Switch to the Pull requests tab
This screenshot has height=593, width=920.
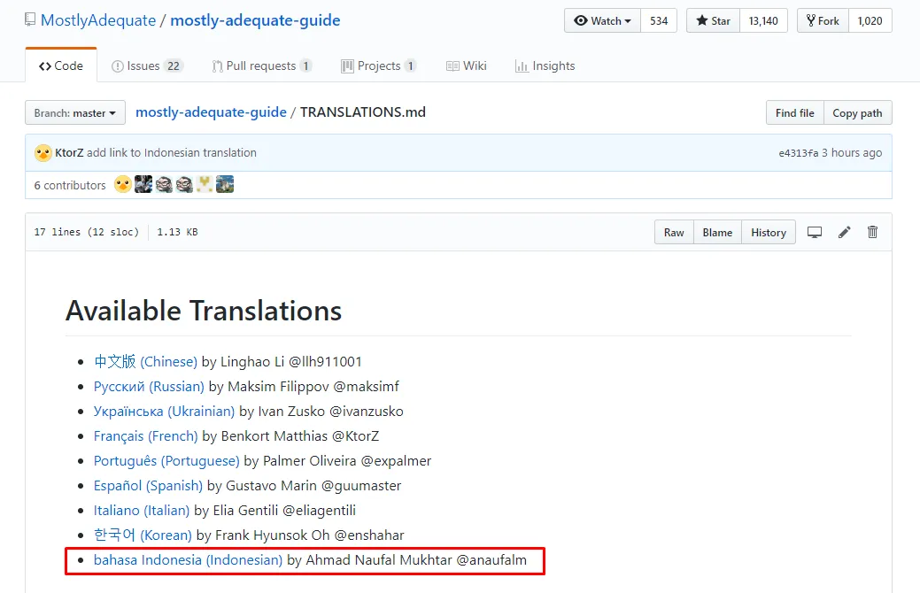(x=262, y=65)
